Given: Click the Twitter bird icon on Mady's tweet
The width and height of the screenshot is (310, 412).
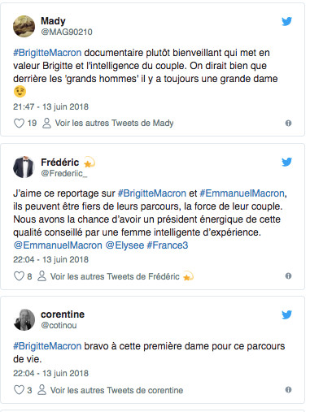Looking at the screenshot, I should pyautogui.click(x=286, y=21).
